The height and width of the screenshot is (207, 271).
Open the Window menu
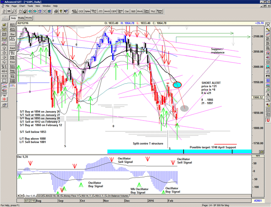[x=46, y=6]
